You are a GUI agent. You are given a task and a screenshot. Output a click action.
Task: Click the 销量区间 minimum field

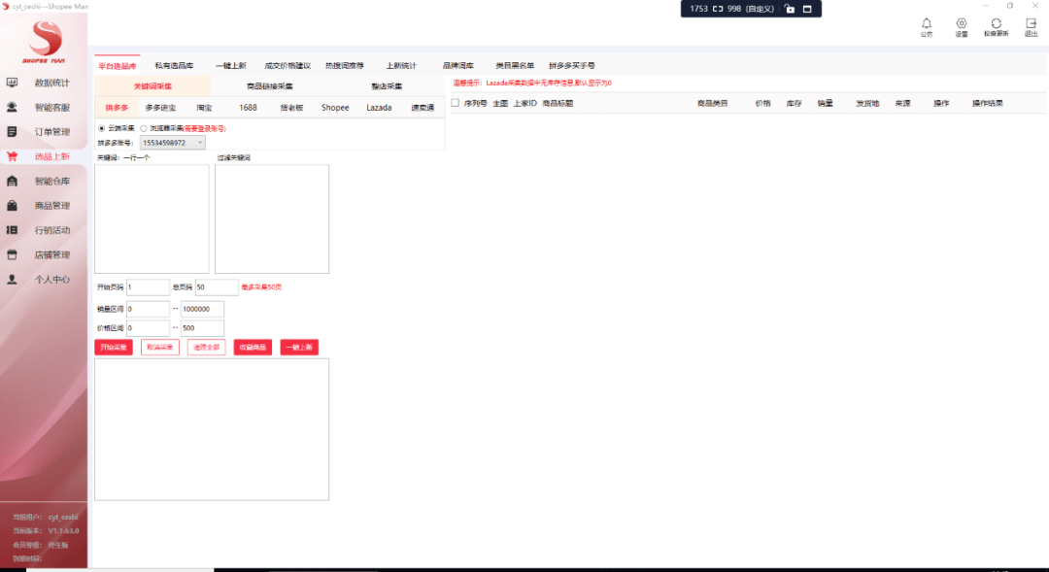tap(148, 309)
